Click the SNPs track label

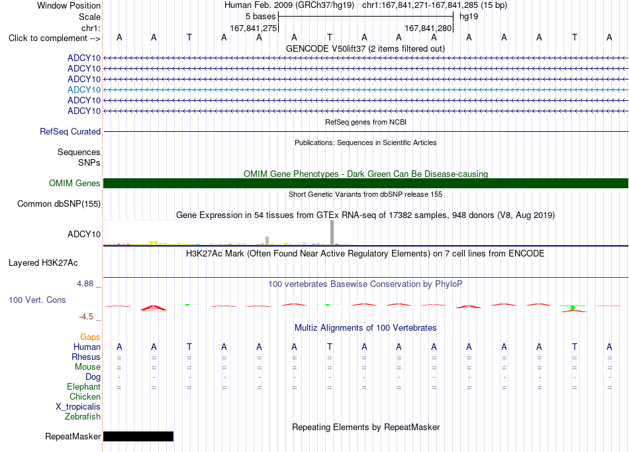click(x=89, y=162)
